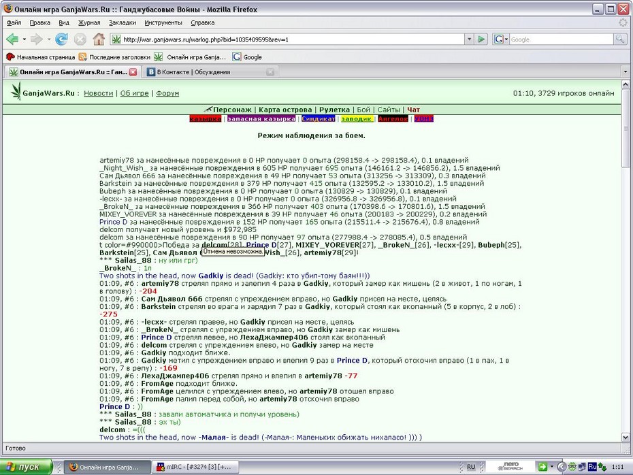The width and height of the screenshot is (633, 475).
Task: Click the search magnifier icon
Action: point(619,39)
